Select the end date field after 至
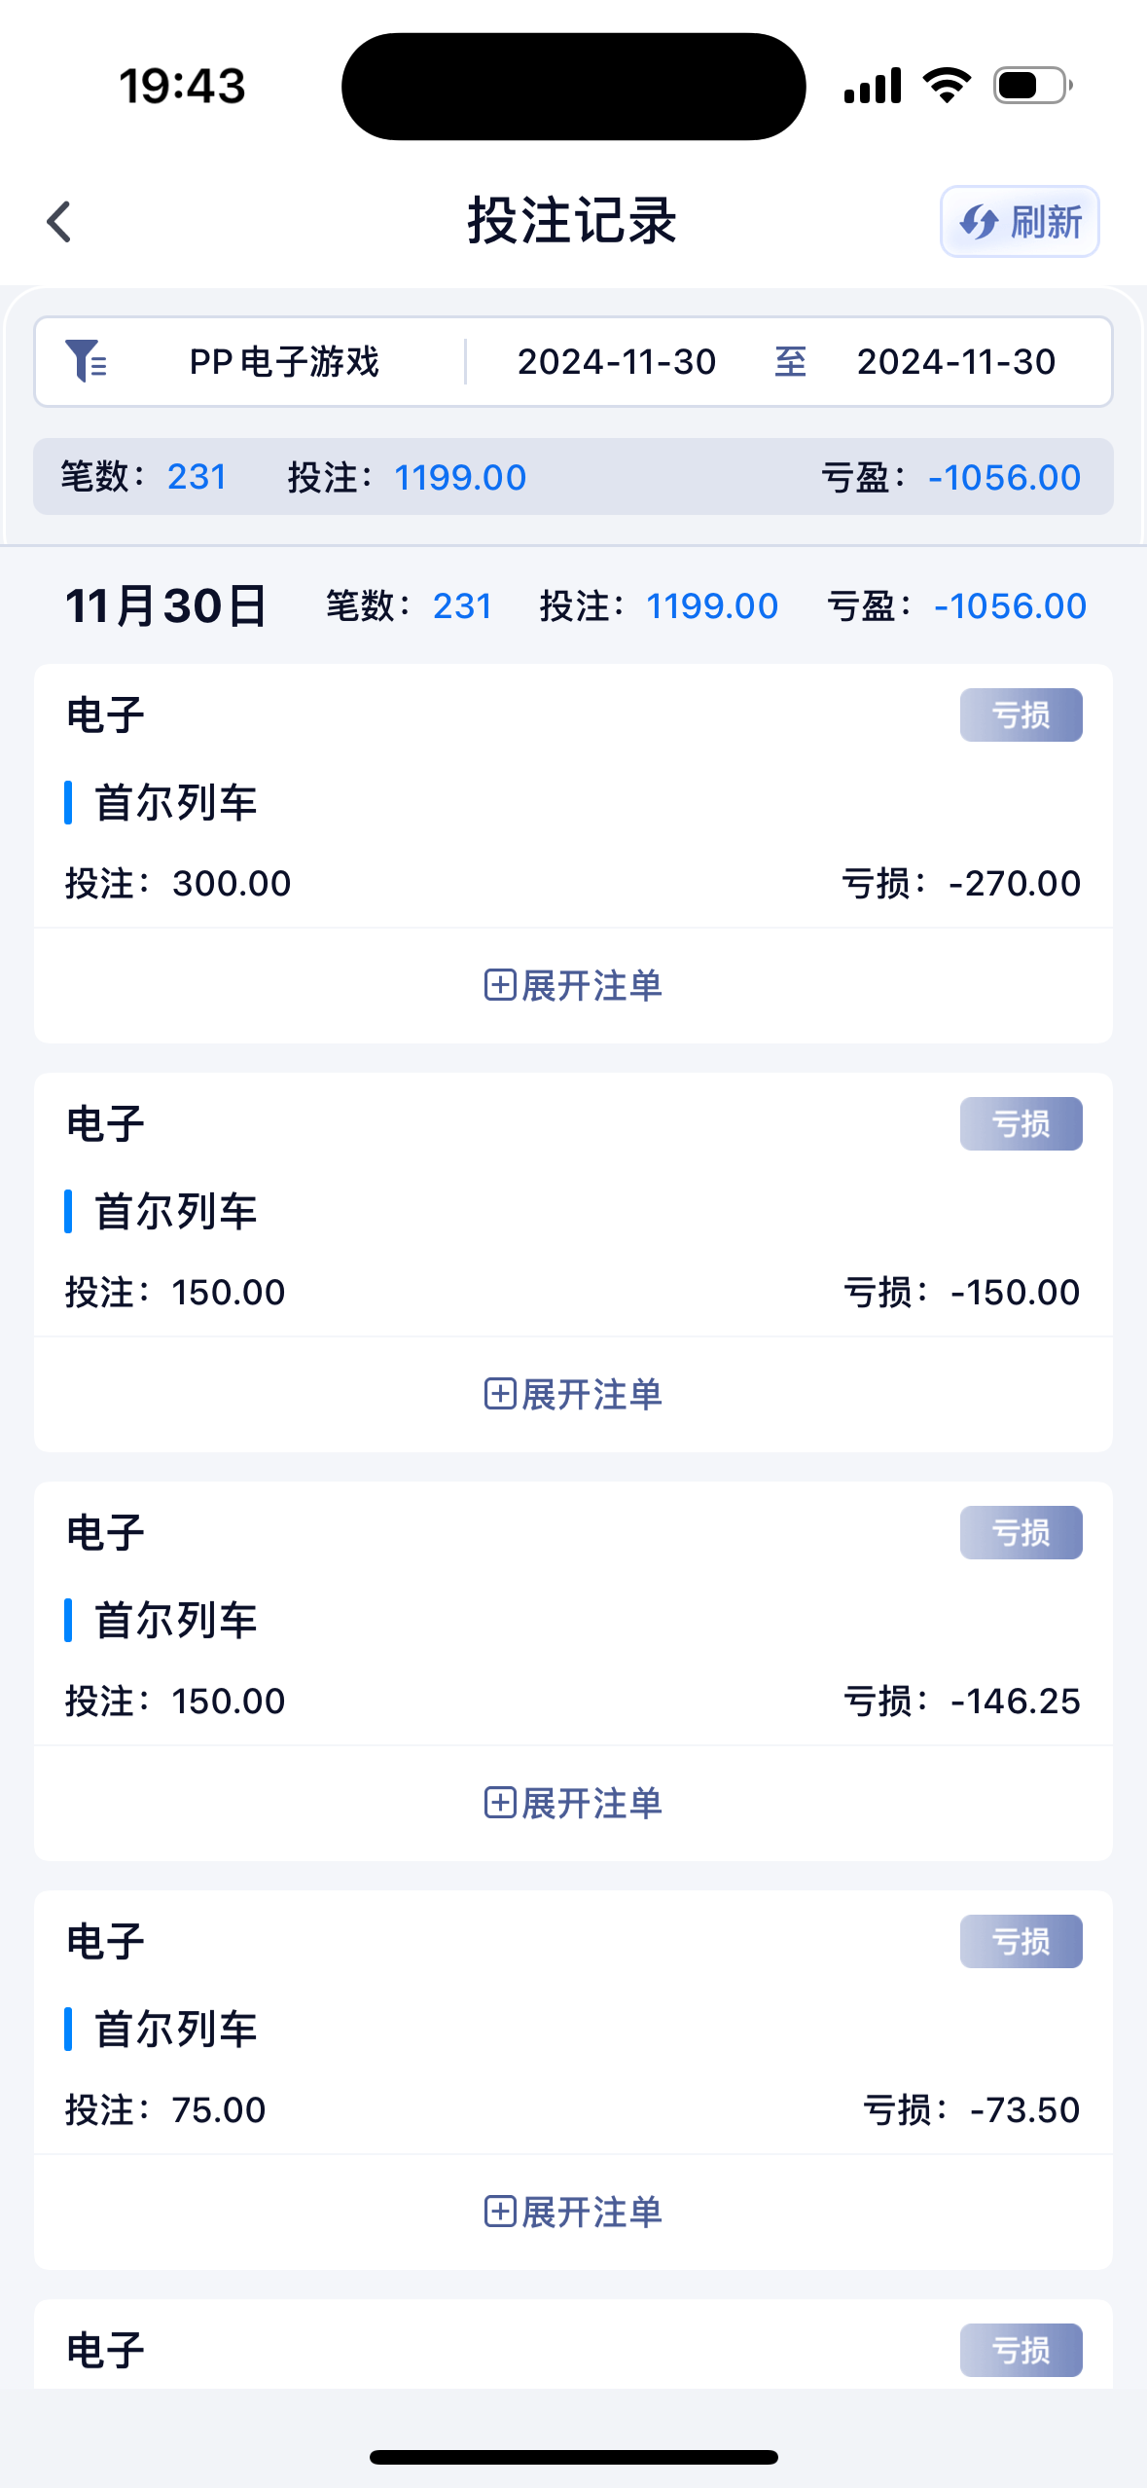Screen dimensions: 1147x2488 [955, 362]
